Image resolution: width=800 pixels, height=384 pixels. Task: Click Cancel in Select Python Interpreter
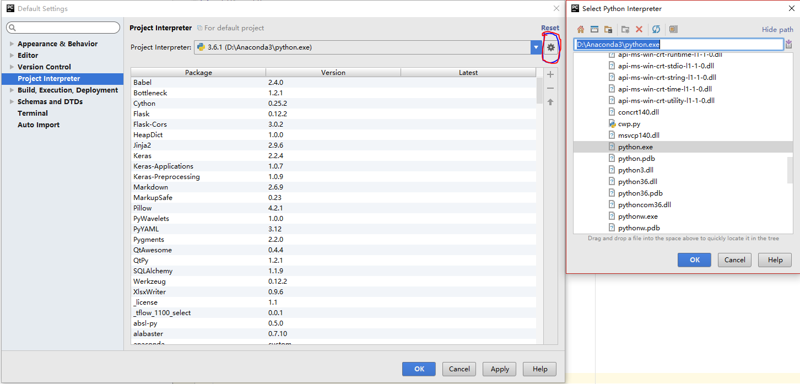734,260
